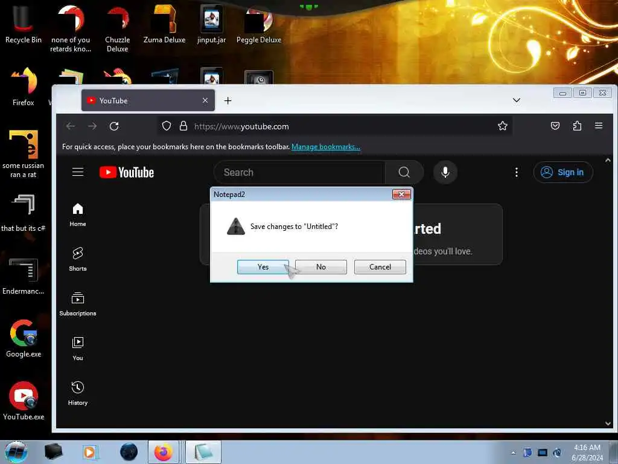Screen dimensions: 618x464
Task: Open the Firefox desktop shortcut
Action: 24,87
